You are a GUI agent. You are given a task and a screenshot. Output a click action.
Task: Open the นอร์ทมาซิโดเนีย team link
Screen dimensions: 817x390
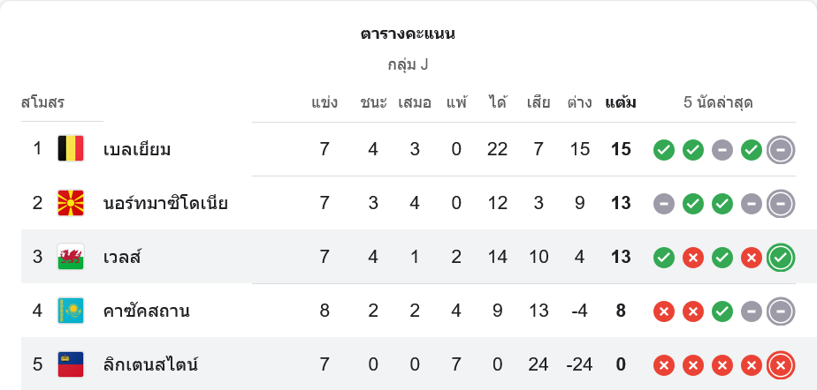point(165,204)
